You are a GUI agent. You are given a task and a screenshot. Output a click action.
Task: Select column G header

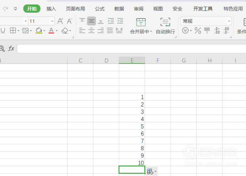point(183,60)
